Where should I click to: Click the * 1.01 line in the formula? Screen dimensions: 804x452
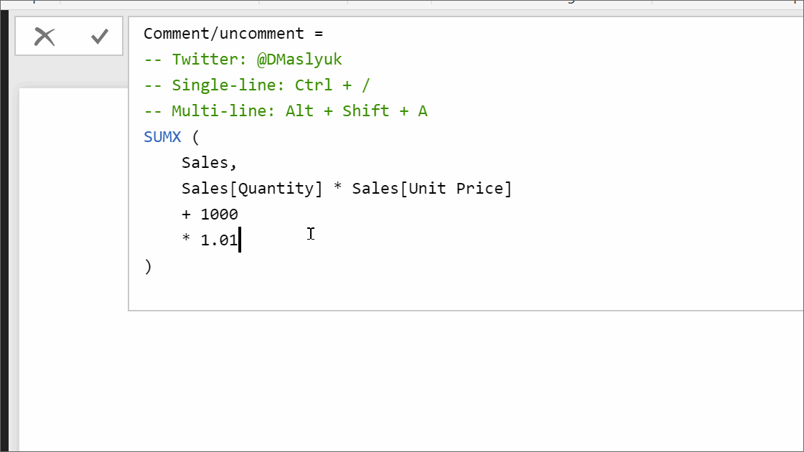click(210, 240)
